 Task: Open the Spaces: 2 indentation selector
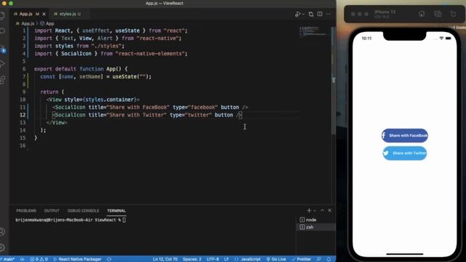[192, 259]
